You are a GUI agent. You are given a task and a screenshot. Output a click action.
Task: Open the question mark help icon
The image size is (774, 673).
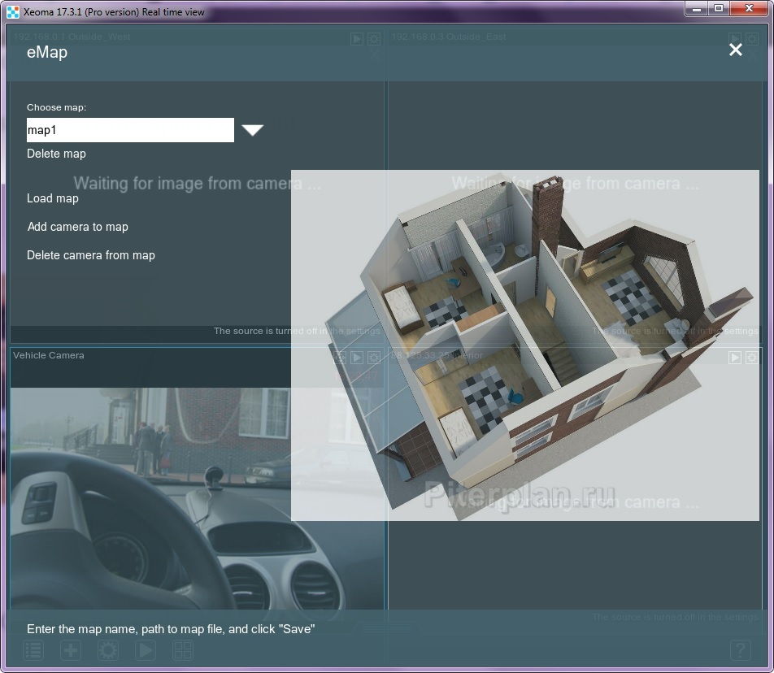coord(741,650)
